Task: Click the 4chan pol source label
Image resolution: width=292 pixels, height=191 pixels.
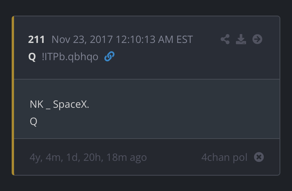Action: (224, 157)
